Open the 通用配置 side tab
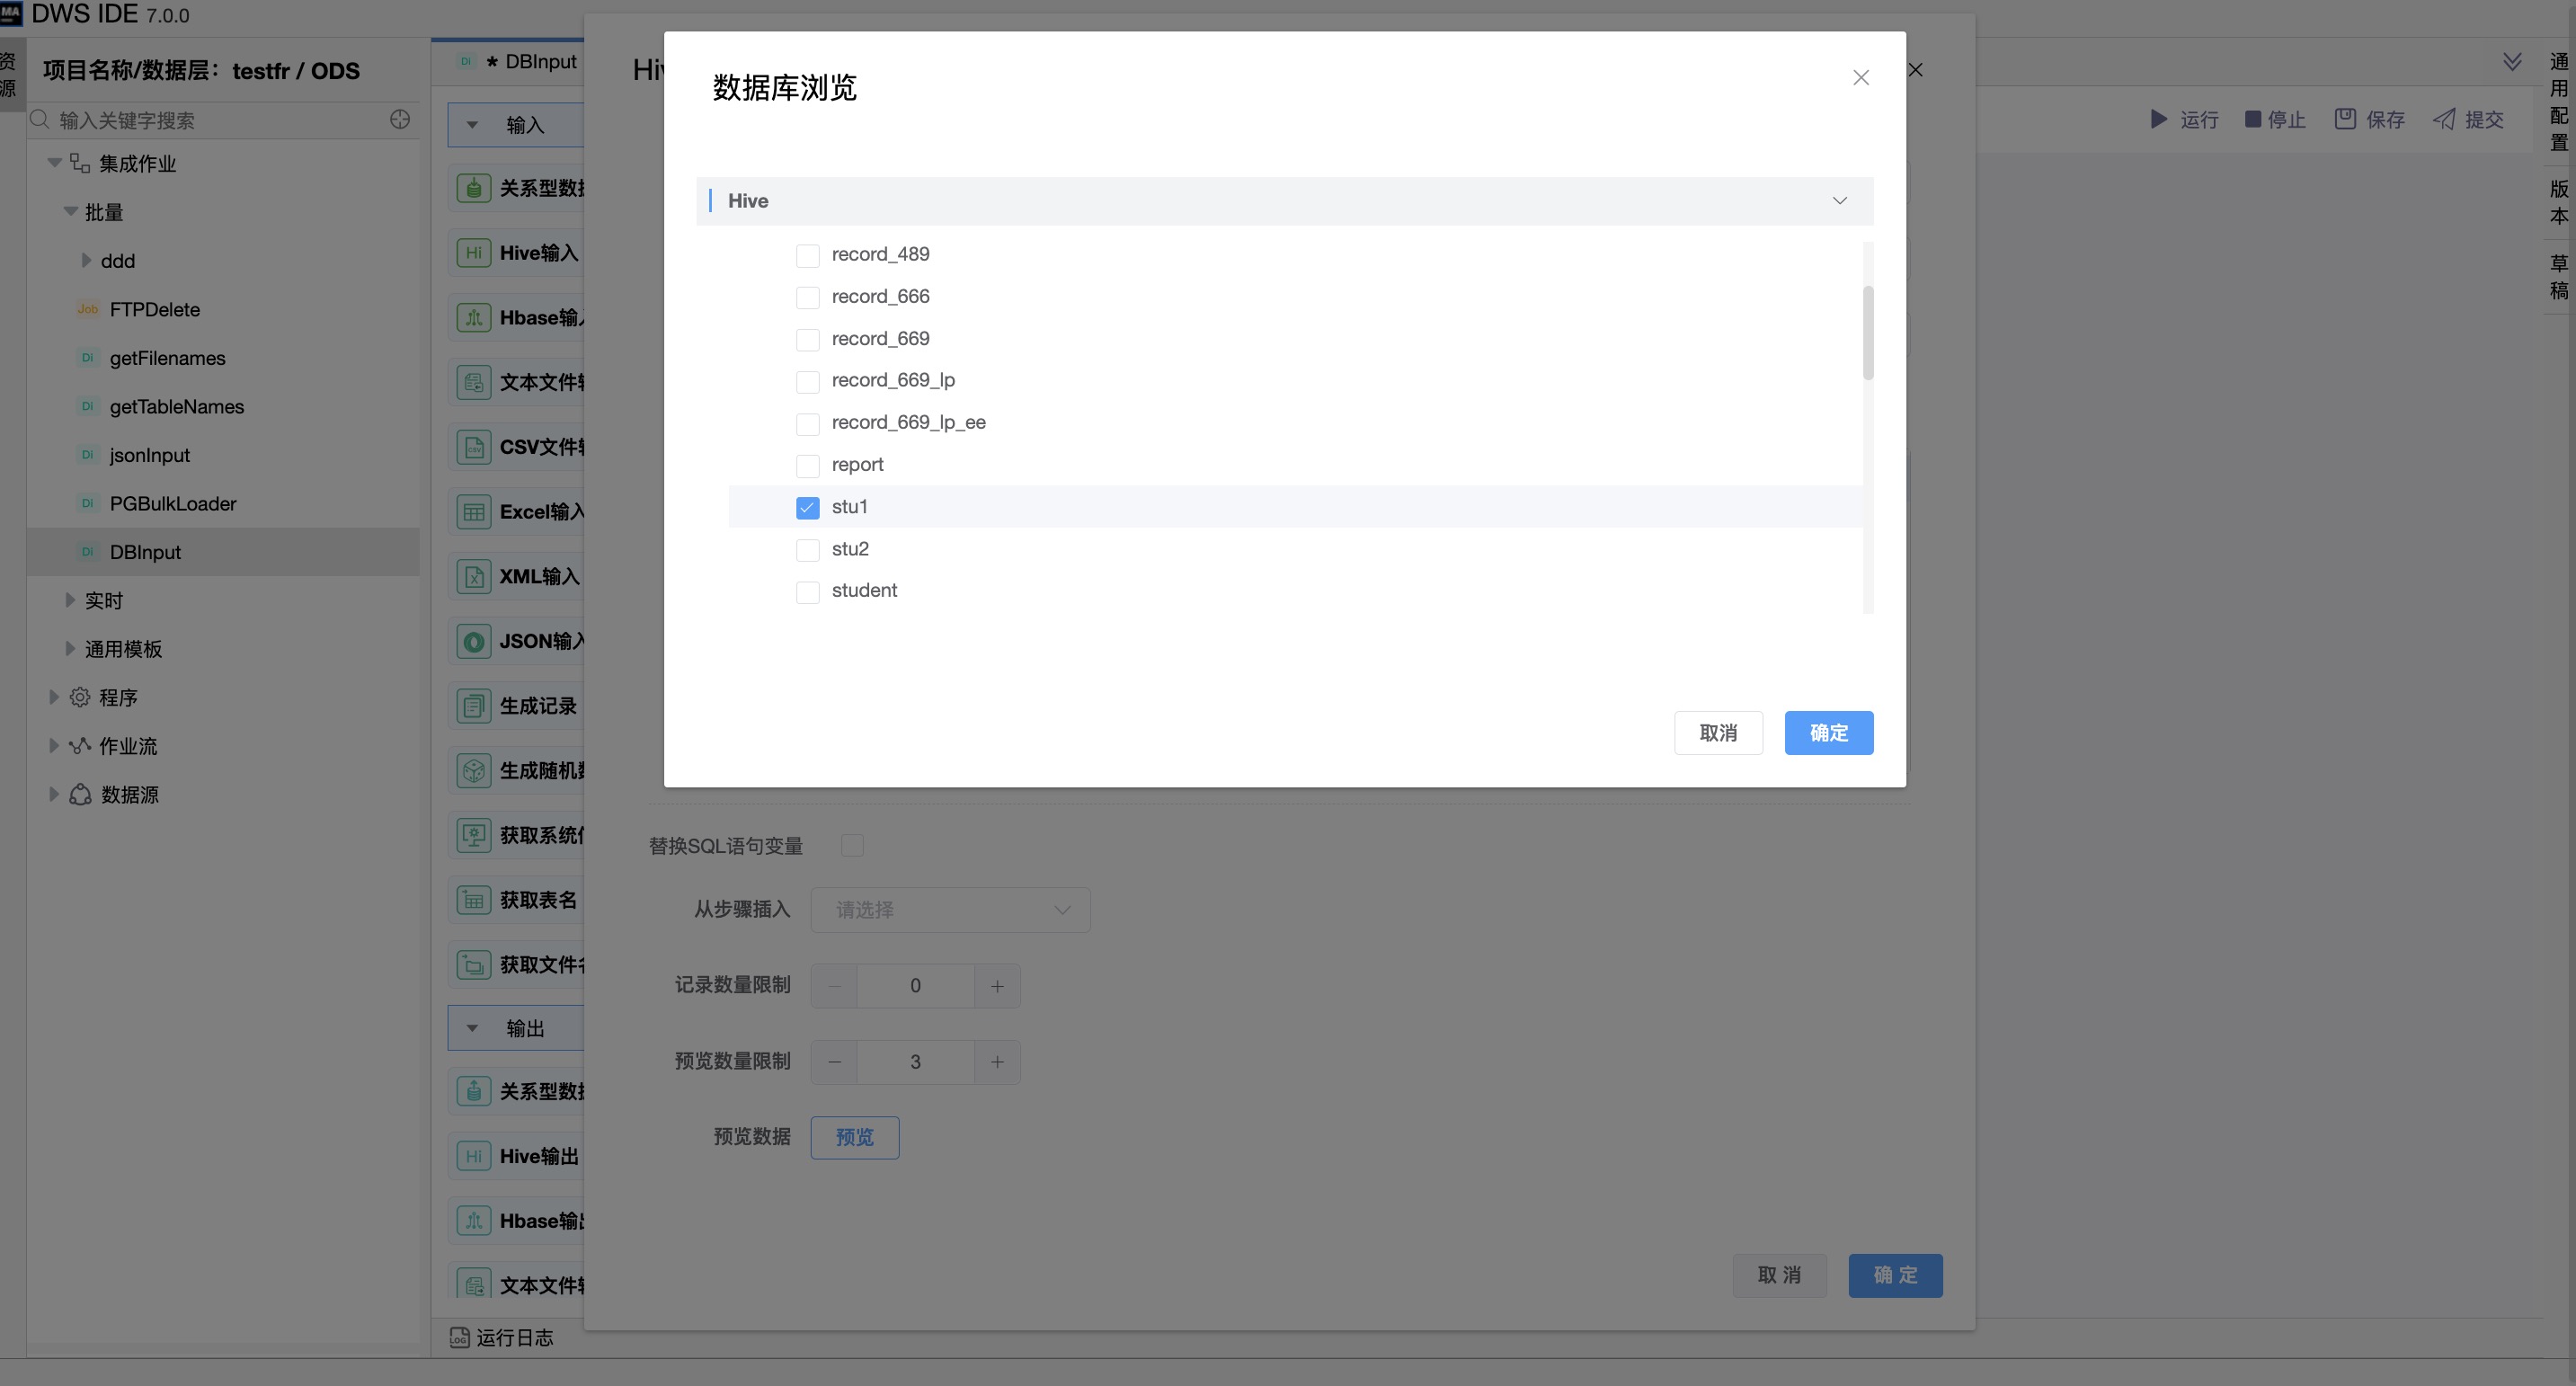The image size is (2576, 1386). 2558,102
